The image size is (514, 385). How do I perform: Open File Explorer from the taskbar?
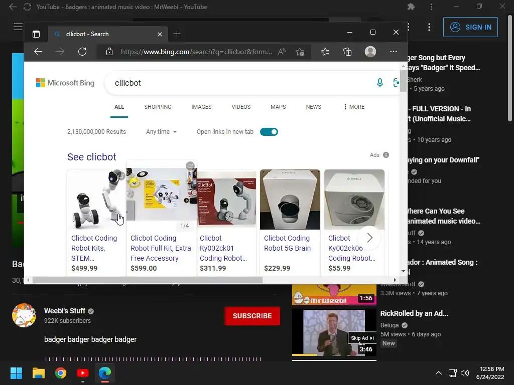tap(38, 373)
